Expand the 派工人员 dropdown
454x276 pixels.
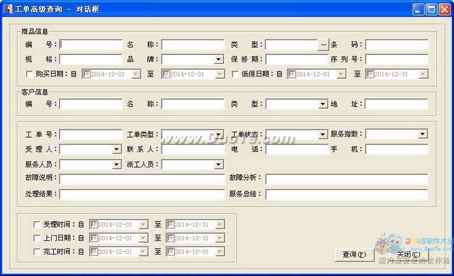coord(219,164)
